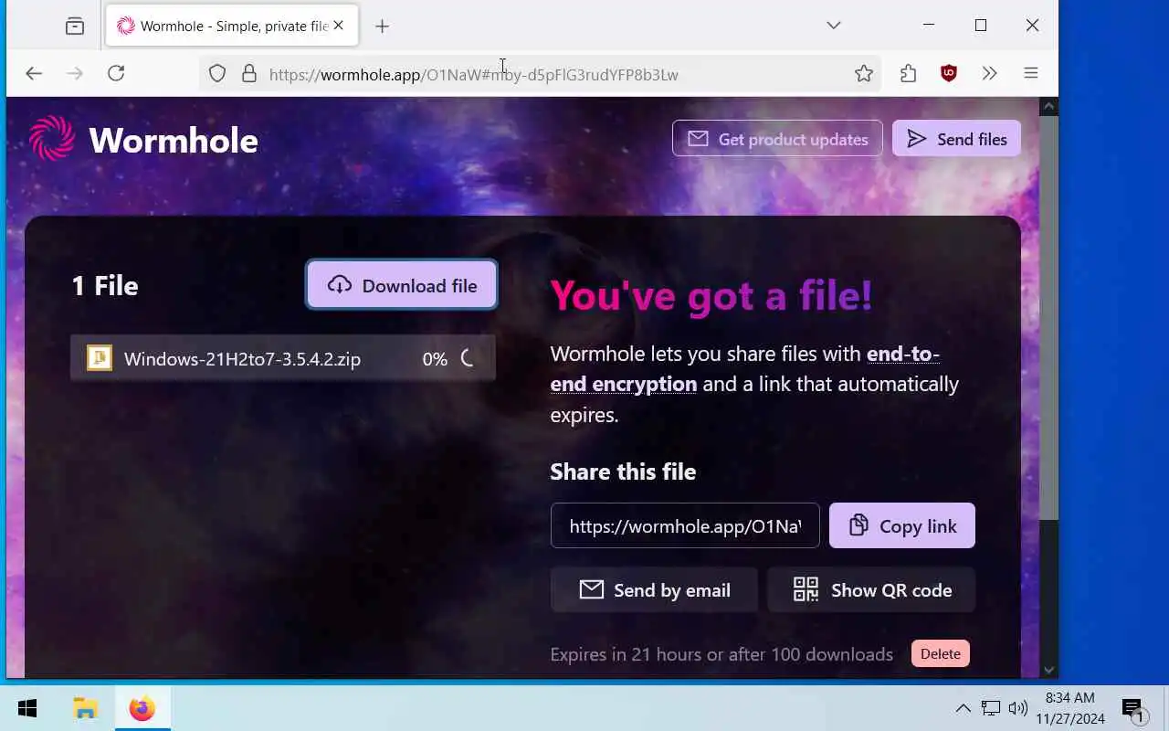Viewport: 1169px width, 731px height.
Task: Open network status tray icon
Action: [x=991, y=708]
